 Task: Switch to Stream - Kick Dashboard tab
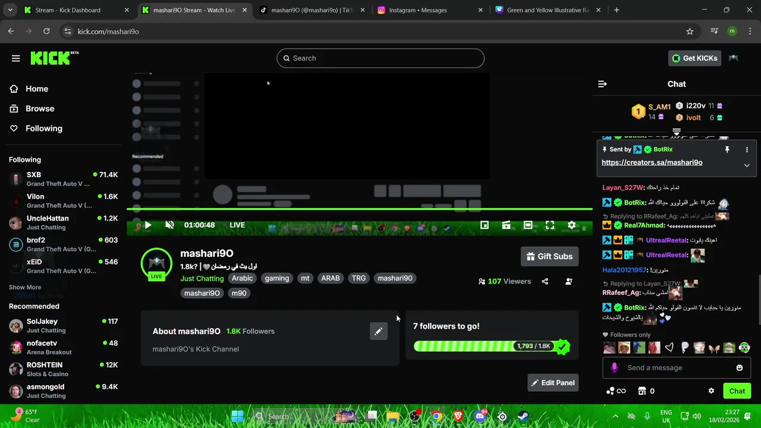click(x=75, y=10)
